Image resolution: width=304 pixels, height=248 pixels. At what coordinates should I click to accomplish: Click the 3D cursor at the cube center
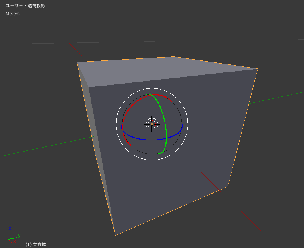(x=152, y=124)
